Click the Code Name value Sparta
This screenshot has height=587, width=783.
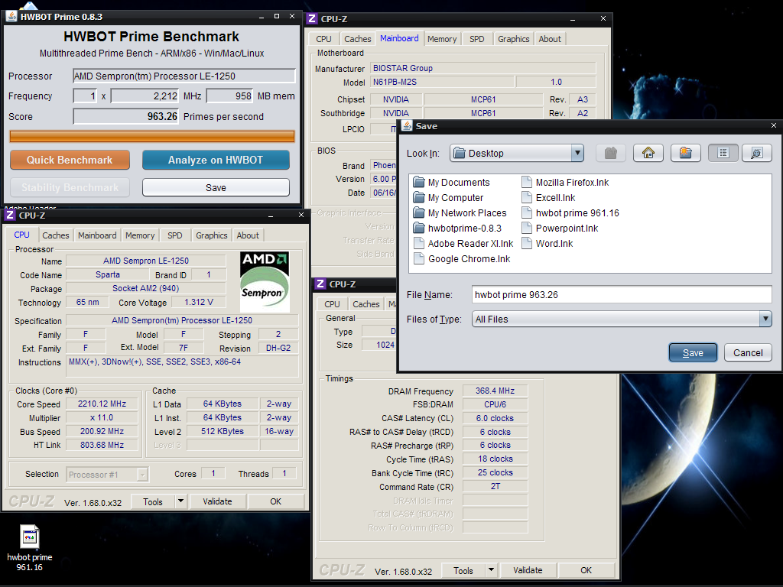pyautogui.click(x=108, y=274)
